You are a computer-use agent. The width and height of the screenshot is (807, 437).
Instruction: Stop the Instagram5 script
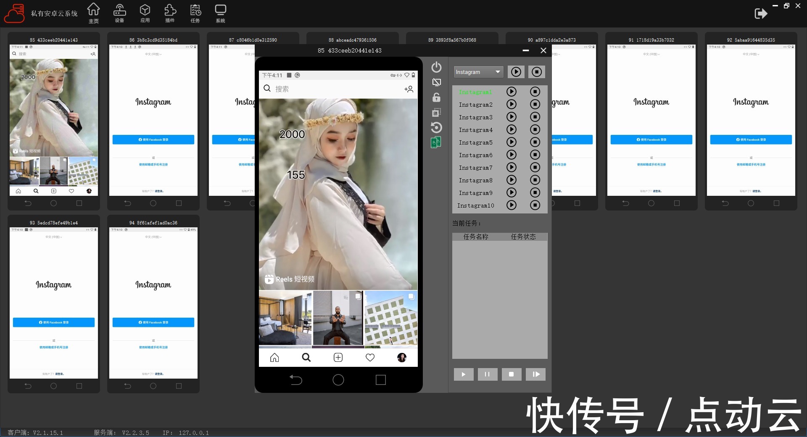click(x=535, y=142)
